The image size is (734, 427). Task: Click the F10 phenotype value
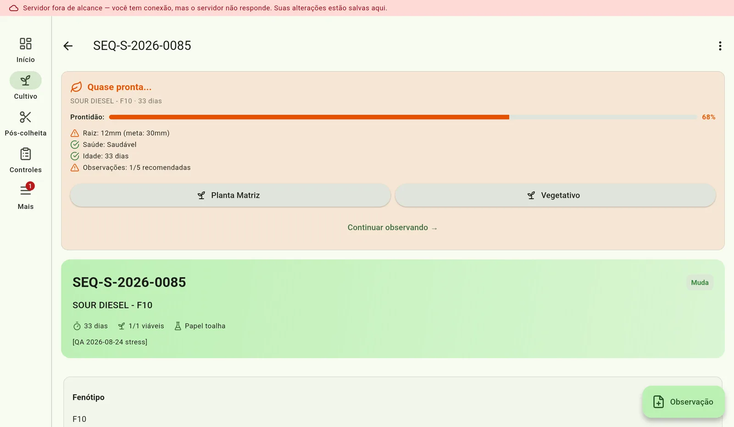point(79,419)
